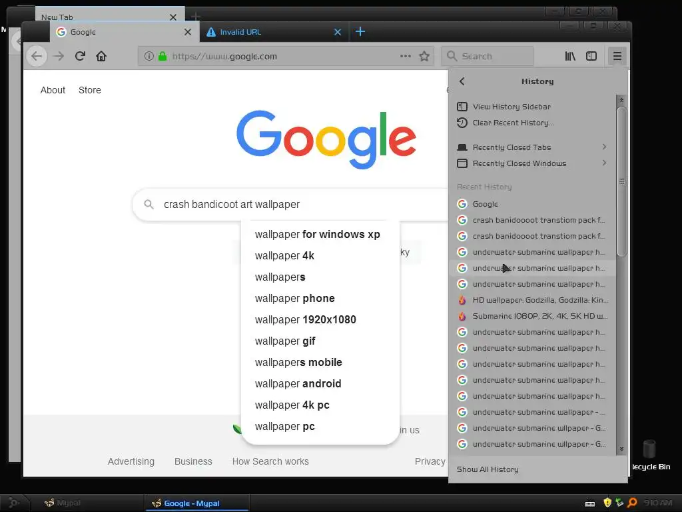682x512 pixels.
Task: Select suggestion wallpaper phone
Action: pyautogui.click(x=320, y=298)
